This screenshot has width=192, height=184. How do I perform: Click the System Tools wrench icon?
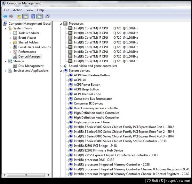pyautogui.click(x=10, y=28)
